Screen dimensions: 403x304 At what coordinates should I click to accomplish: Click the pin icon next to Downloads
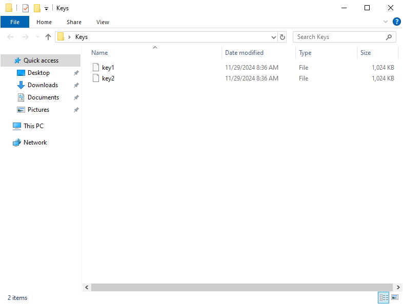tap(76, 85)
